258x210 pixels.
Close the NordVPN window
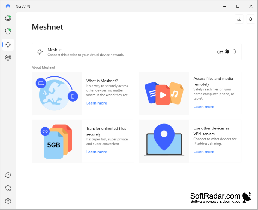(x=251, y=6)
